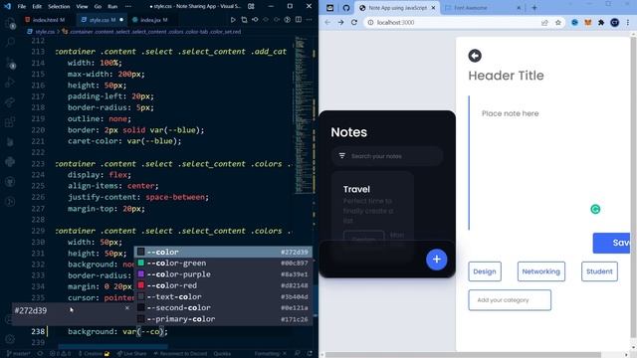637x358 pixels.
Task: Click the browser forward arrow
Action: coord(340,22)
